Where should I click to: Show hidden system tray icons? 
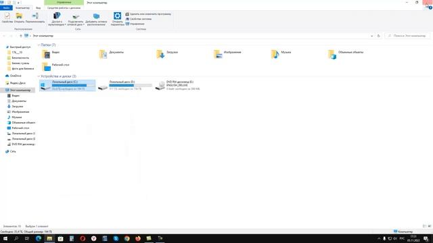(379, 238)
